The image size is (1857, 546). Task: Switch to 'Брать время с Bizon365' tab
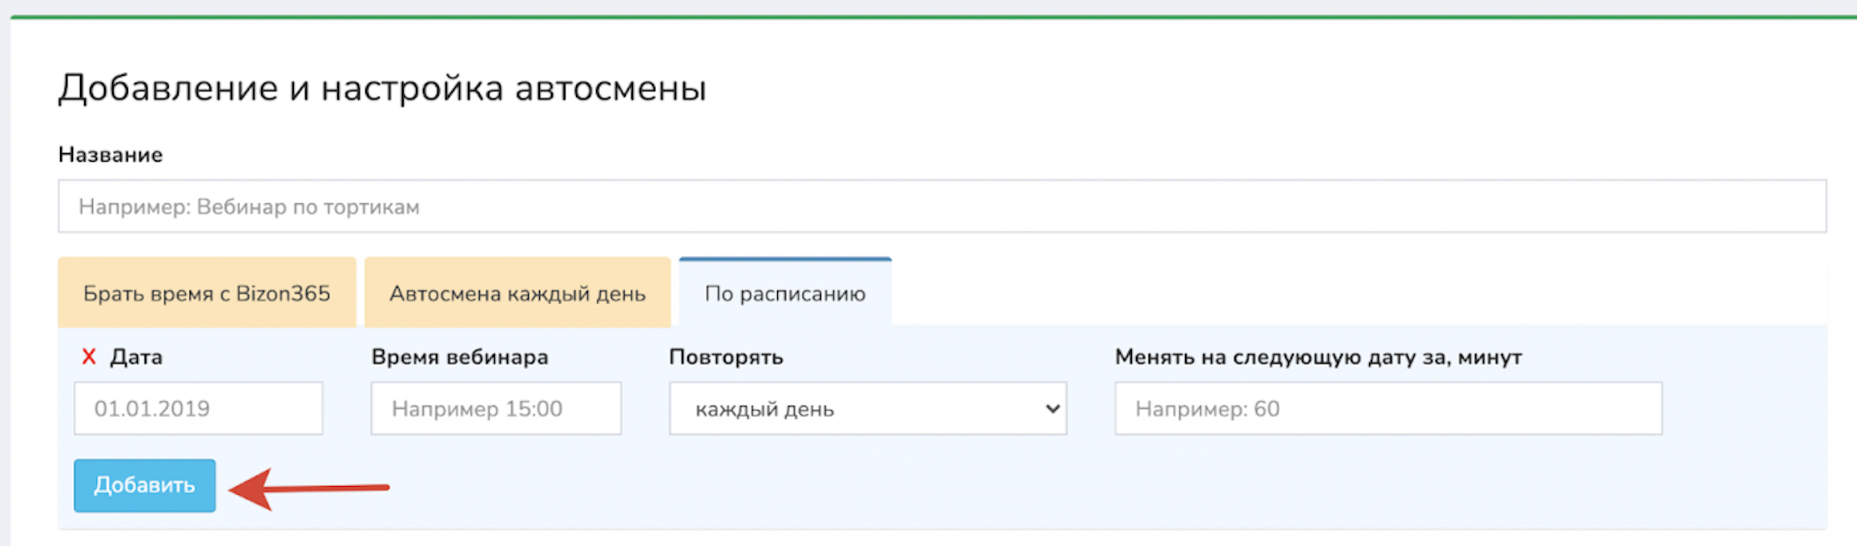coord(207,294)
